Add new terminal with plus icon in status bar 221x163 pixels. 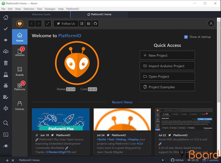[7, 160]
